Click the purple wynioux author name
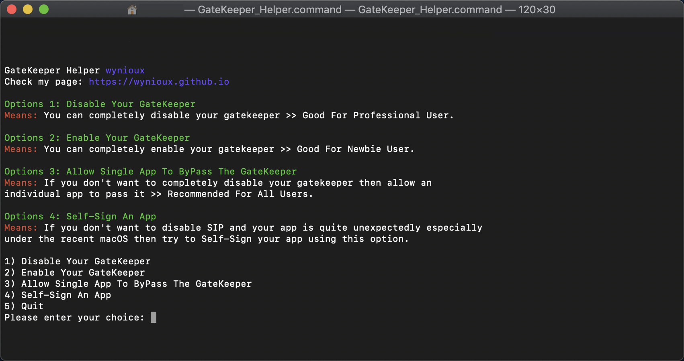 [x=125, y=71]
